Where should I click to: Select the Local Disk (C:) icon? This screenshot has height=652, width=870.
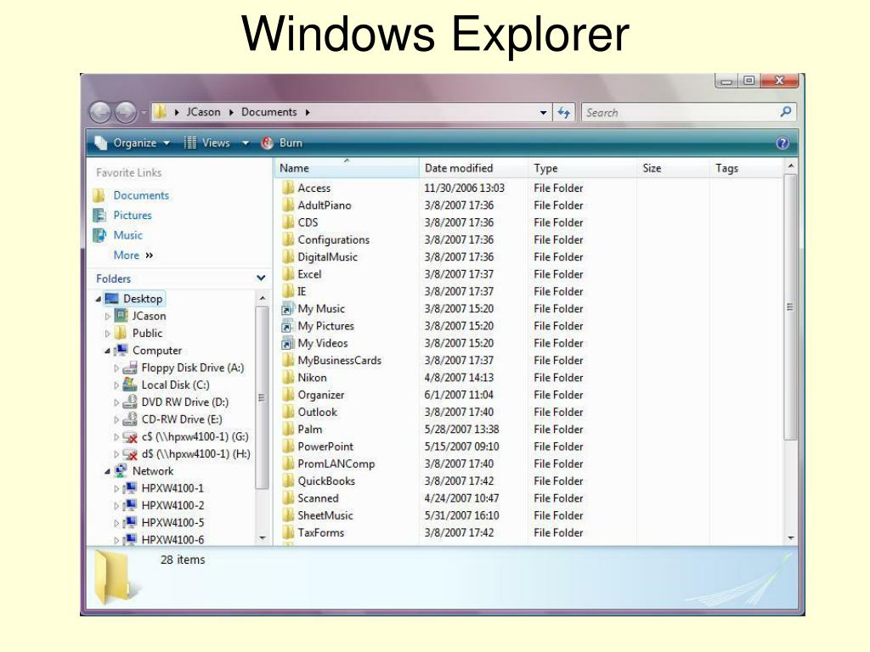pos(129,385)
